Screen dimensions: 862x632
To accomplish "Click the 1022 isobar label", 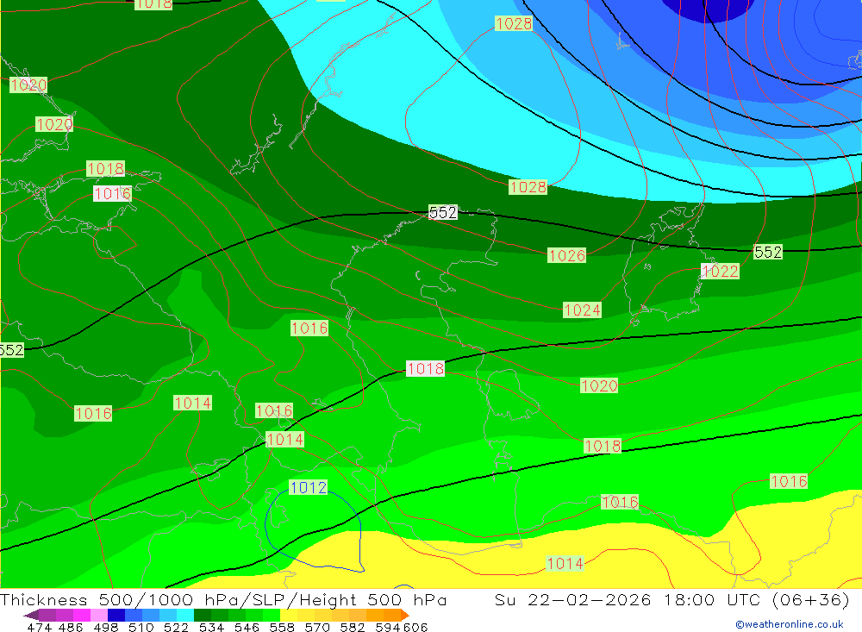I will [x=720, y=272].
